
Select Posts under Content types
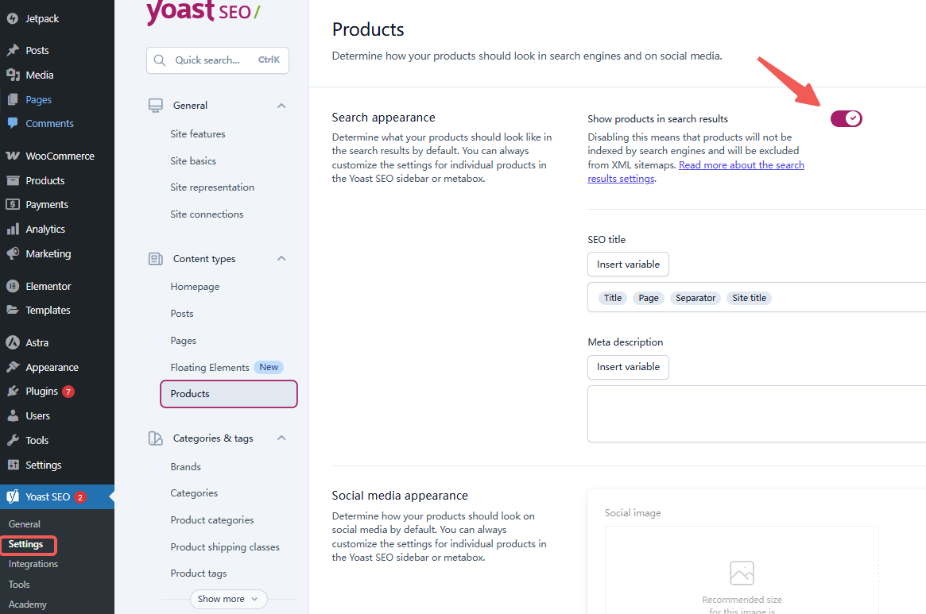181,313
